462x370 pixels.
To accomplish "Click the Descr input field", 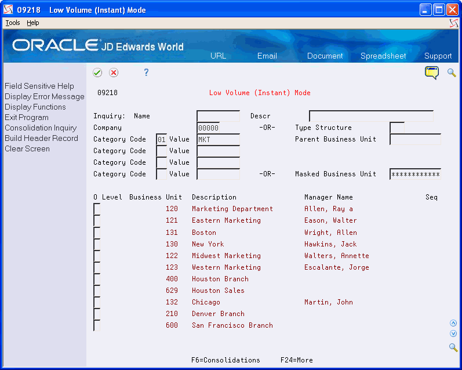I will (x=371, y=116).
